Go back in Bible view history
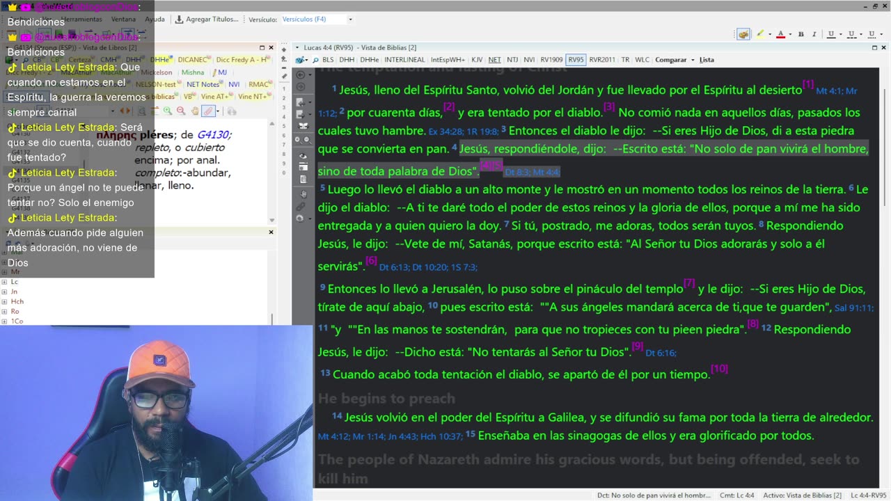This screenshot has width=891, height=501. coord(301,74)
